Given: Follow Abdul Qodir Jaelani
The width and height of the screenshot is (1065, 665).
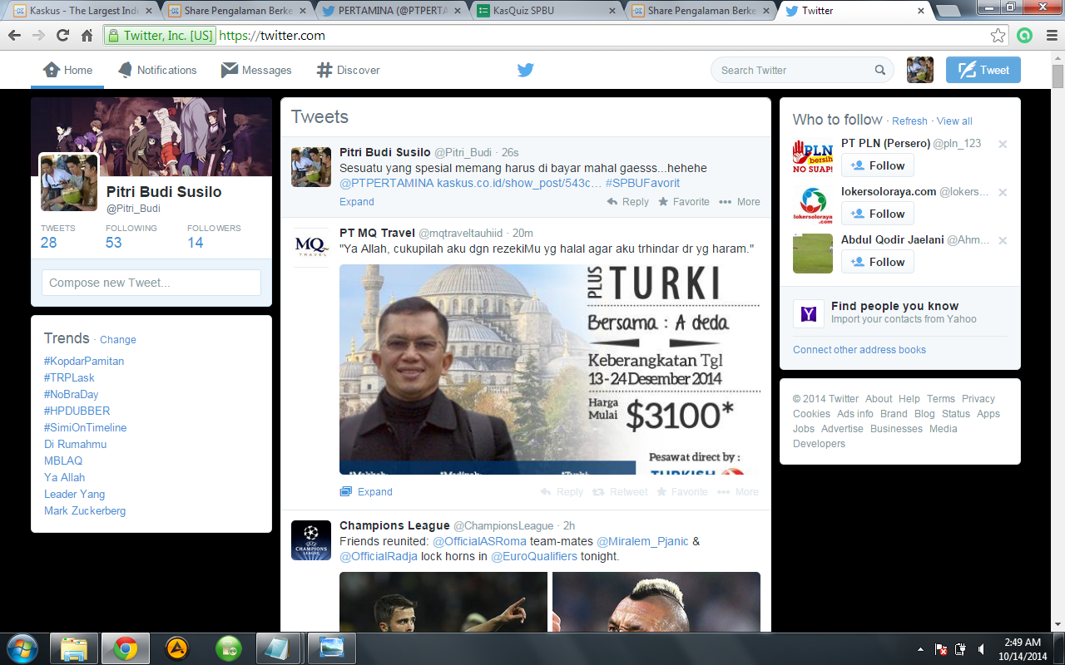Looking at the screenshot, I should [878, 262].
